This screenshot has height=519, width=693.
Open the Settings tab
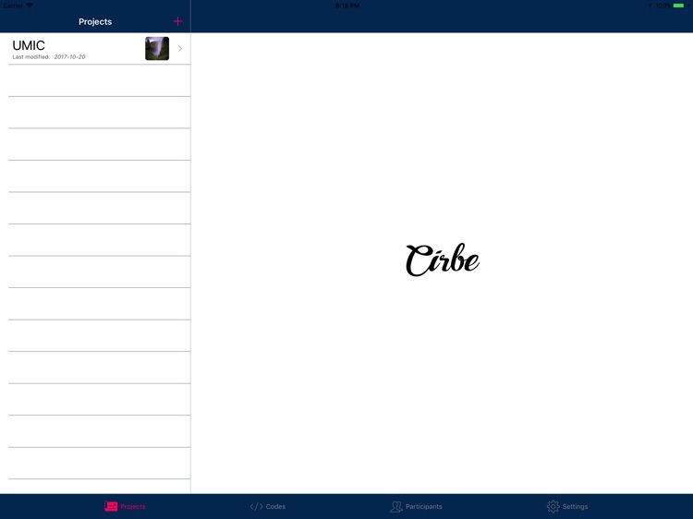[567, 506]
